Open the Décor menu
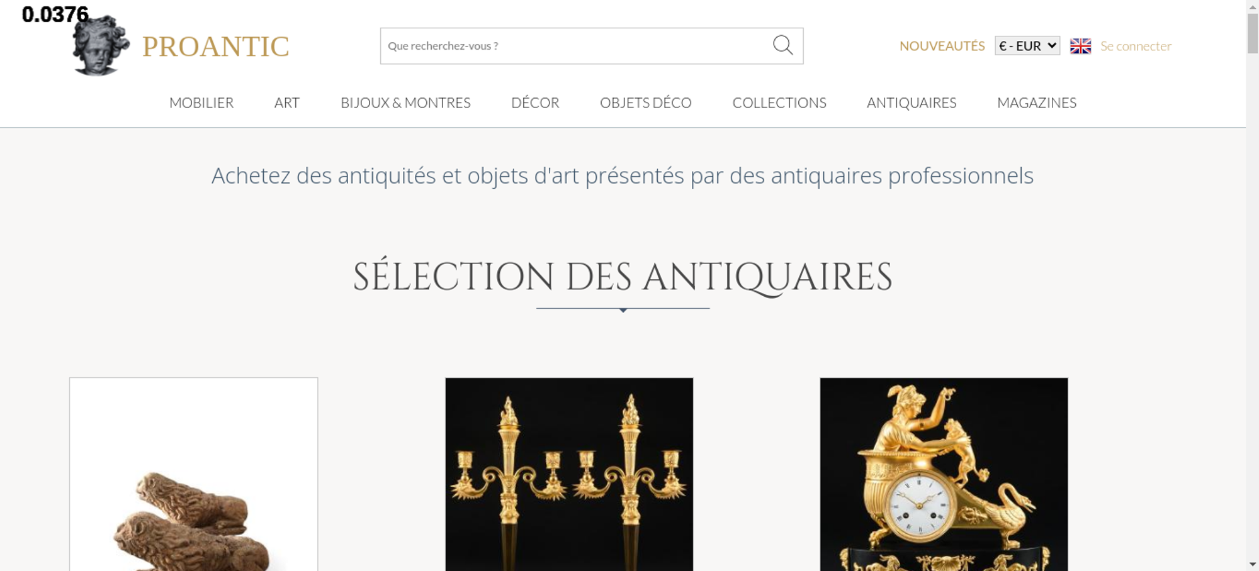The image size is (1259, 571). pos(535,103)
